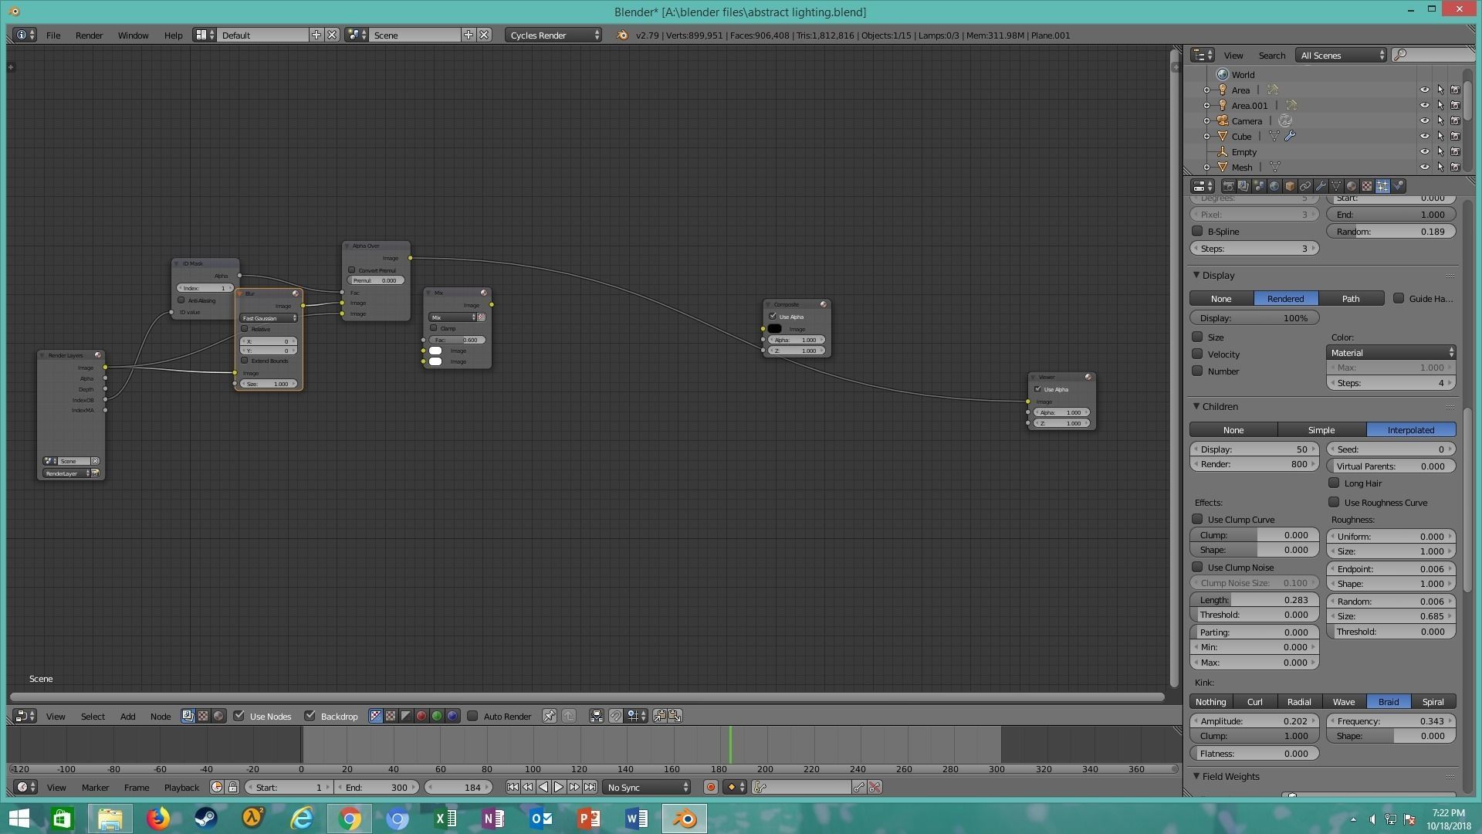Adjust the Clump effects slider
Viewport: 1482px width, 834px height.
1254,535
